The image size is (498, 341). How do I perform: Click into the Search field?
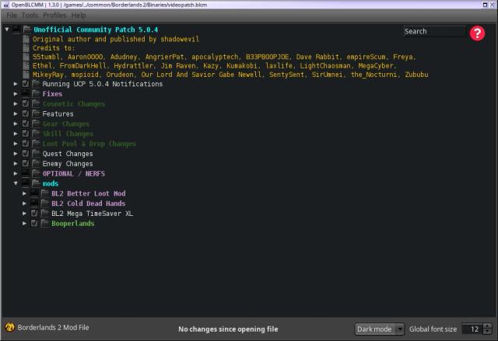(x=433, y=32)
